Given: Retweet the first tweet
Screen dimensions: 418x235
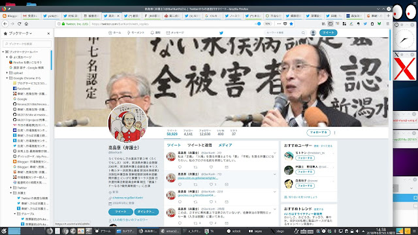Looking at the screenshot, I should tap(195, 167).
